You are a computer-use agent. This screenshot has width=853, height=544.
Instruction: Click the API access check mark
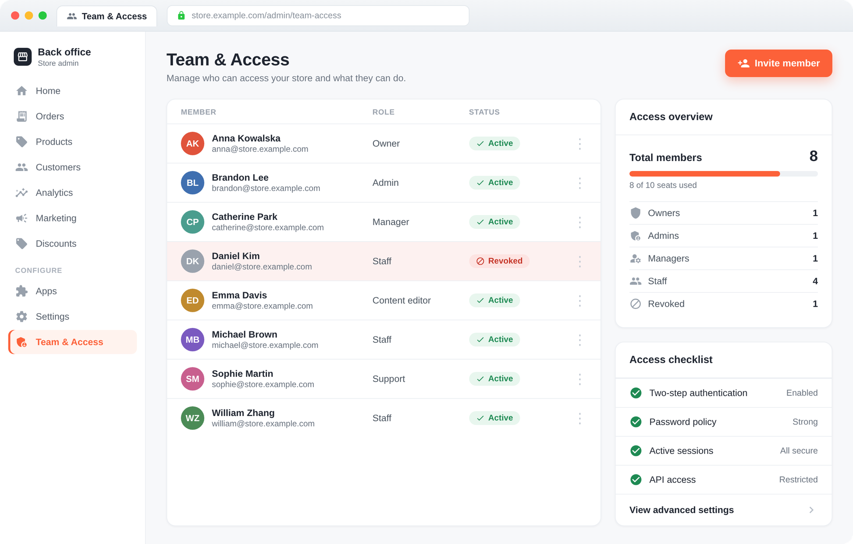pos(636,480)
